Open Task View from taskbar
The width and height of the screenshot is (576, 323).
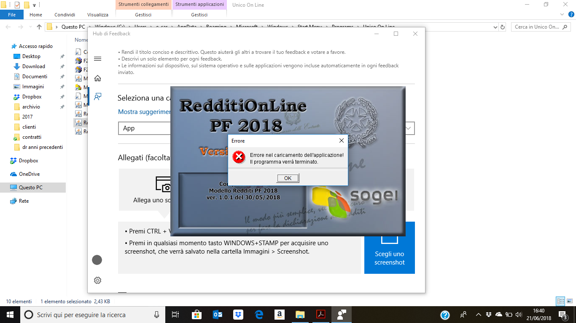(175, 315)
